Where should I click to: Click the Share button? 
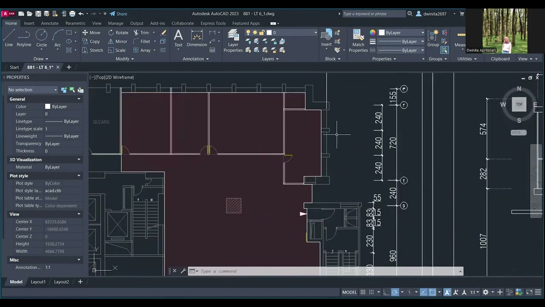pos(118,14)
